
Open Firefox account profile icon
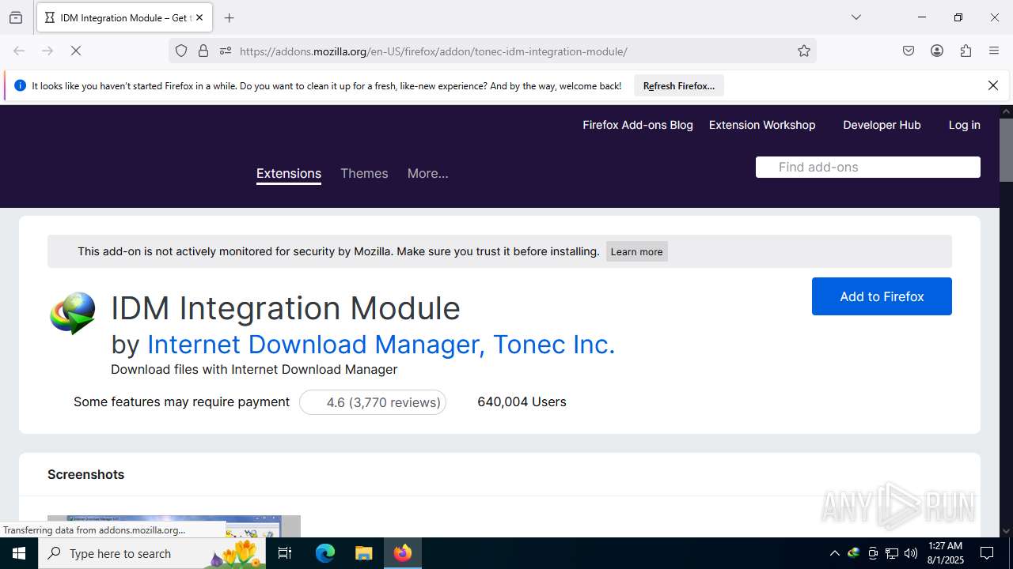click(937, 51)
